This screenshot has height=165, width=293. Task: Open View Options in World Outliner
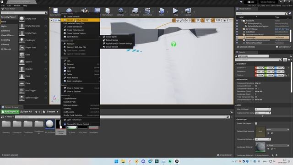(x=283, y=47)
